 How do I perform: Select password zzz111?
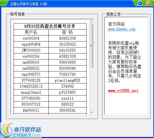(67, 98)
